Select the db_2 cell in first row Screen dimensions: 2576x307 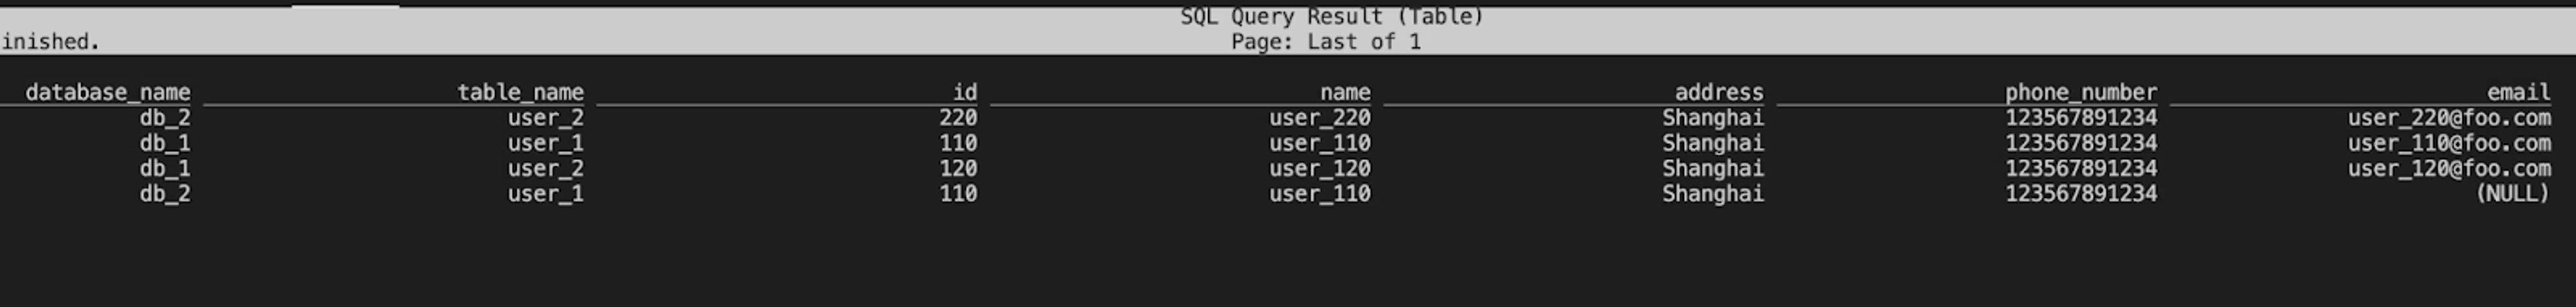[x=165, y=118]
